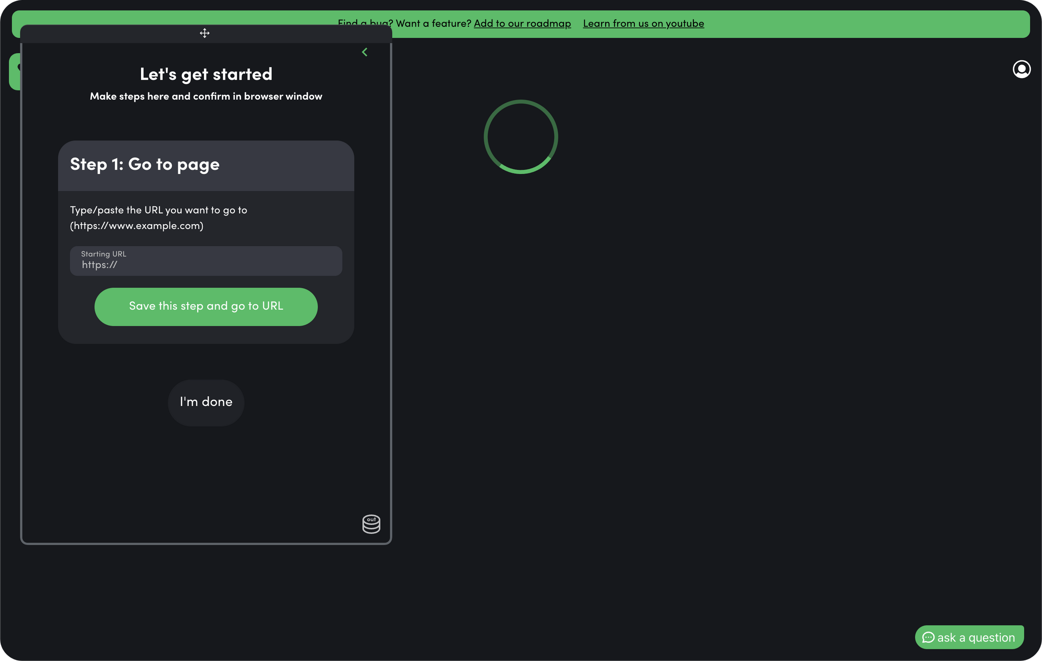
Task: Click Make steps here subtitle text
Action: click(x=206, y=96)
